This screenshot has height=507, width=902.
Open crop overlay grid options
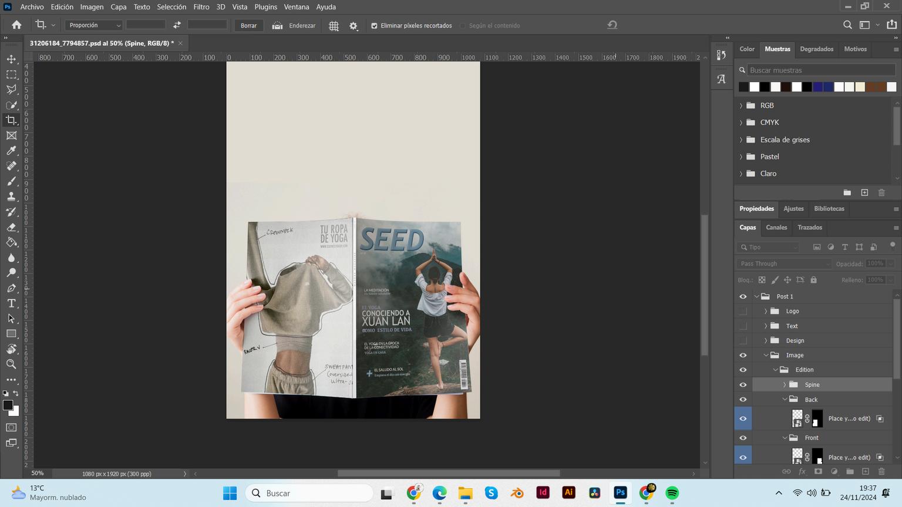(334, 26)
